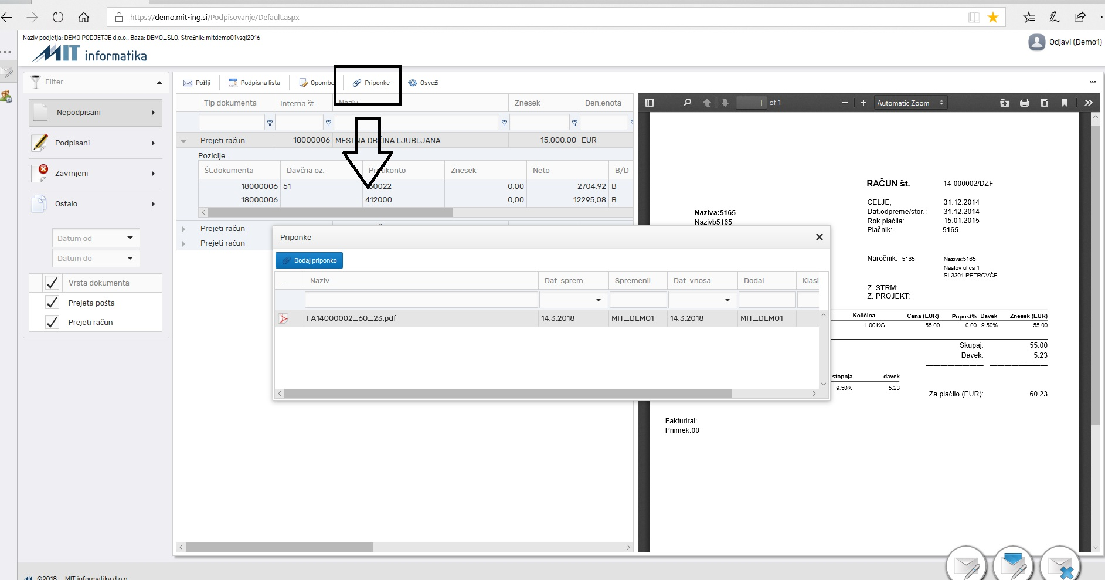Close the Priponke dialog

coord(820,237)
